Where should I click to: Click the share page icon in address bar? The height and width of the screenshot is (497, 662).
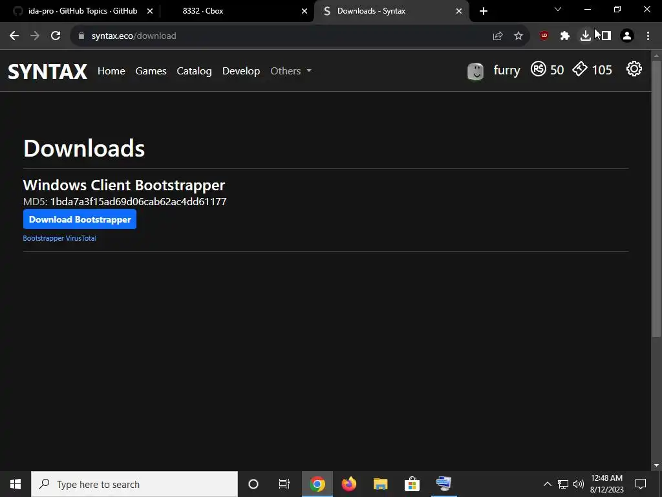(498, 36)
